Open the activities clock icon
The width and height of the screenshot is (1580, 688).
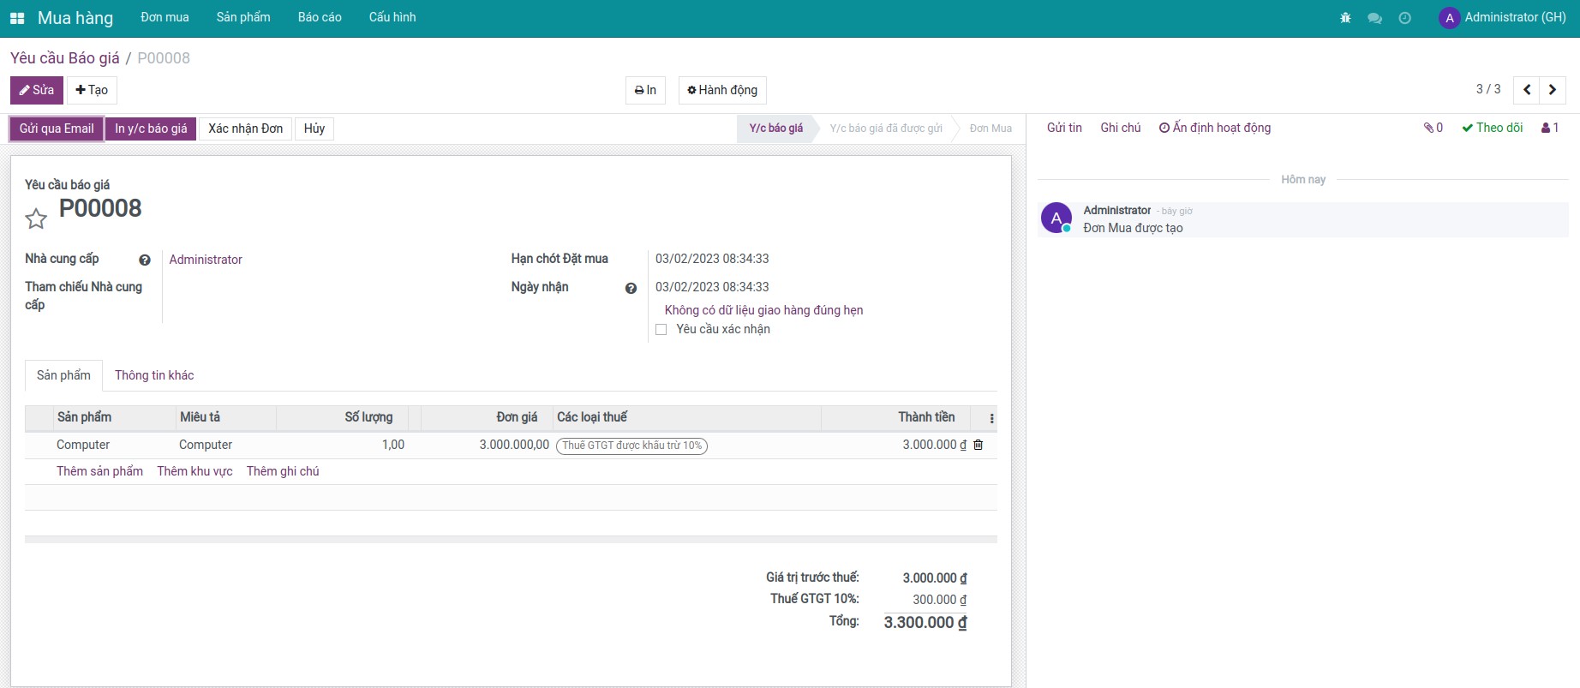coord(1404,18)
